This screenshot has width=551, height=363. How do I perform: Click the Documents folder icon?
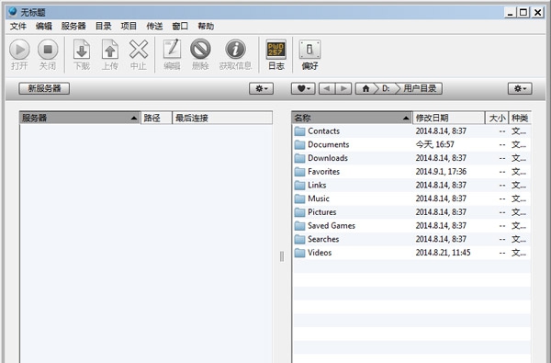click(299, 144)
